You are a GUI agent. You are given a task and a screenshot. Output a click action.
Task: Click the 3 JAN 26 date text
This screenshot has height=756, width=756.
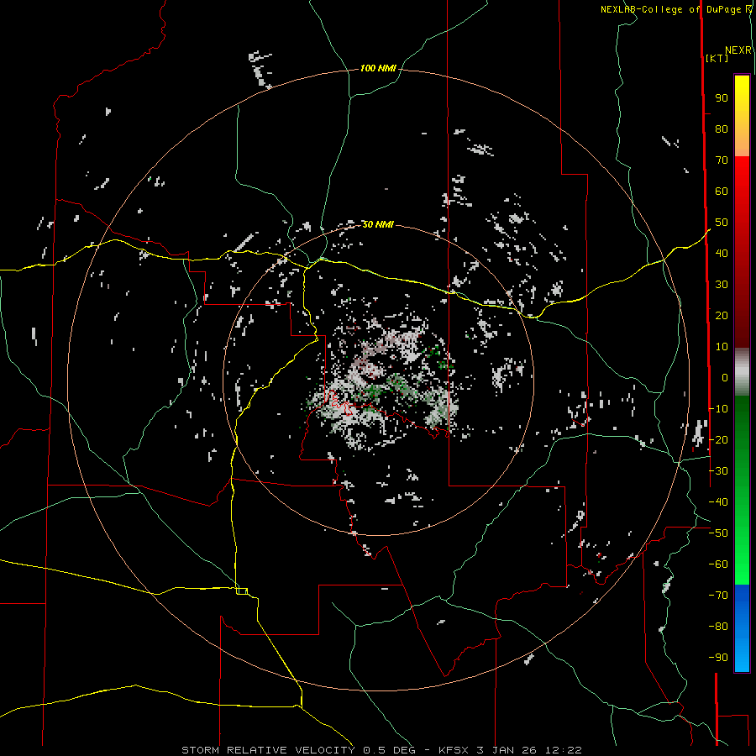(507, 750)
